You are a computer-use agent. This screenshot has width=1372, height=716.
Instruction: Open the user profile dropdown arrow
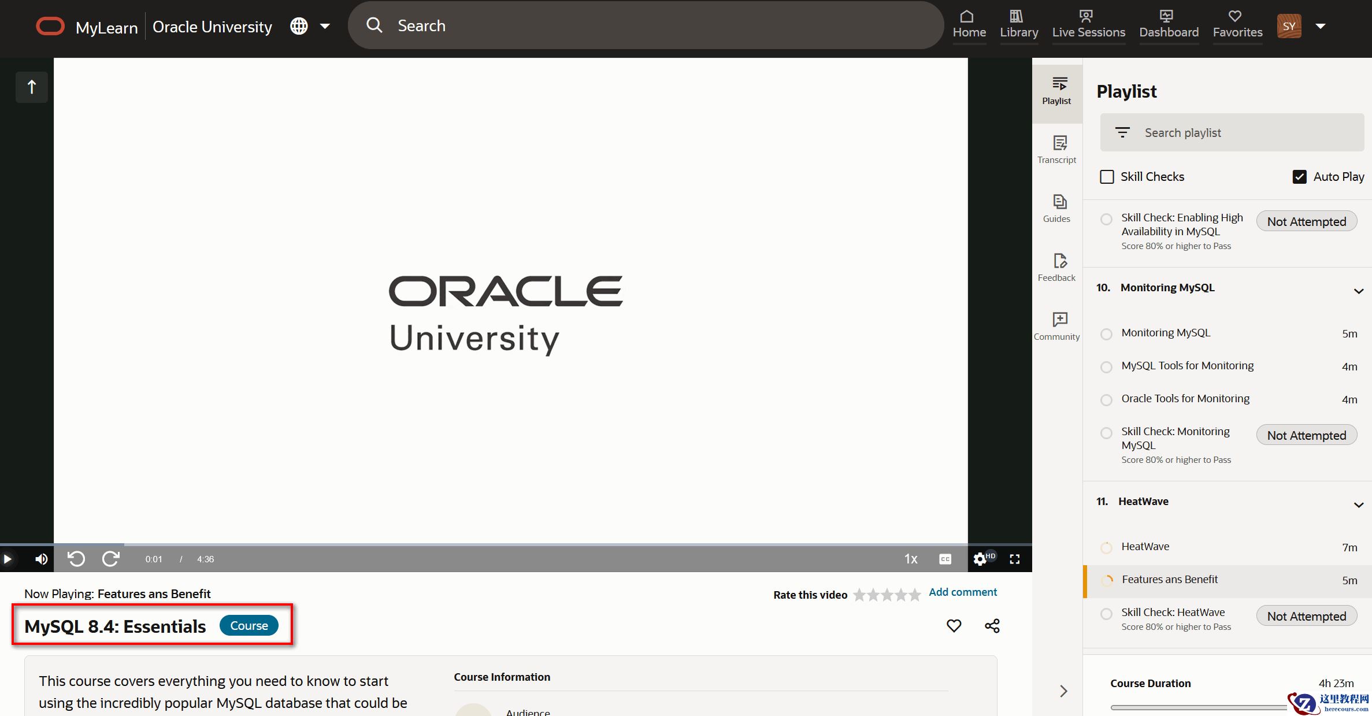[x=1321, y=26]
